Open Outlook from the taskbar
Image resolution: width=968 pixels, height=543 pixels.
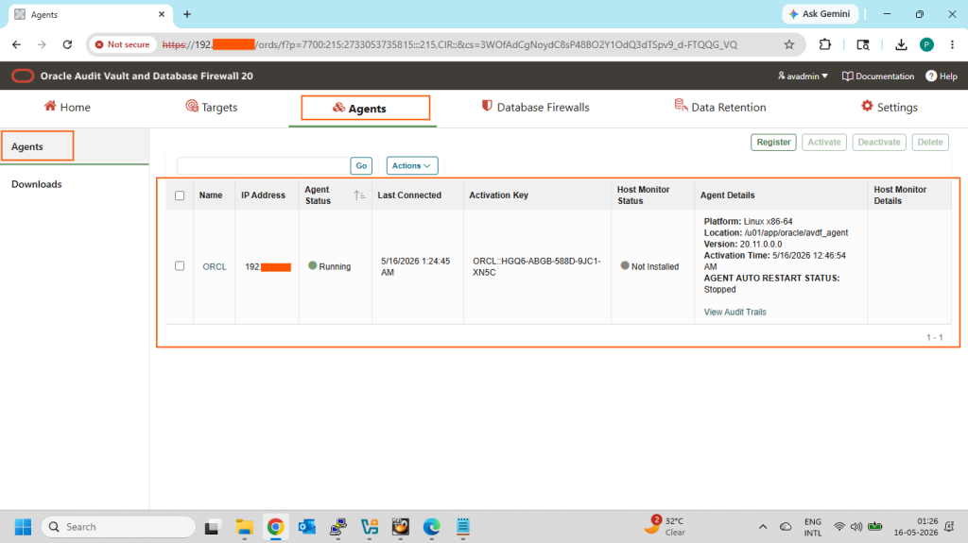tap(307, 527)
